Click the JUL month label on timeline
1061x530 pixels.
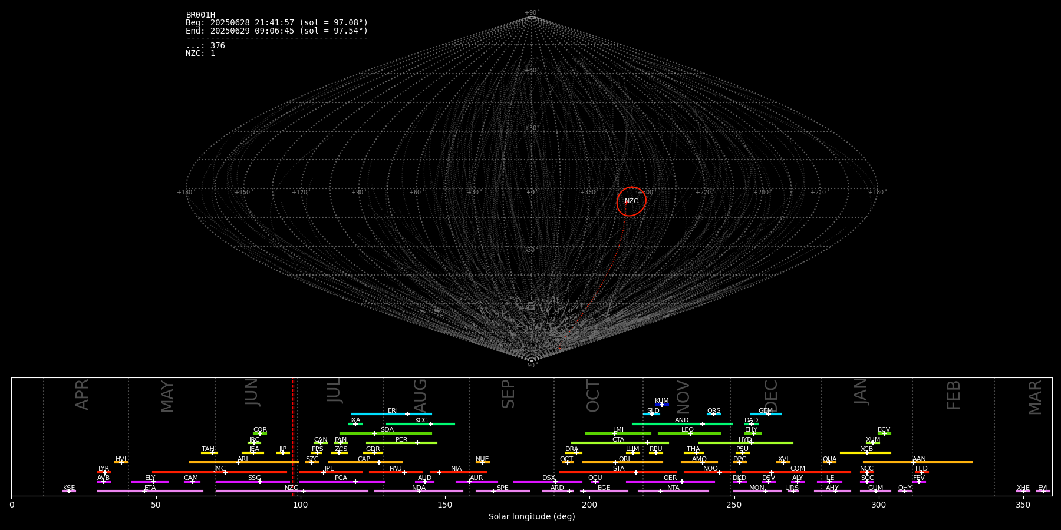[x=334, y=390]
